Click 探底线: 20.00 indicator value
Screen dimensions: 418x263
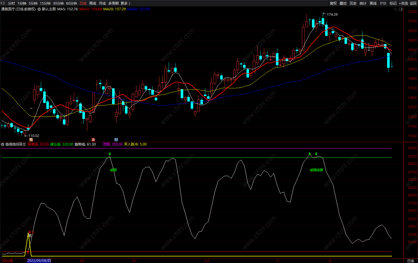[x=38, y=144]
